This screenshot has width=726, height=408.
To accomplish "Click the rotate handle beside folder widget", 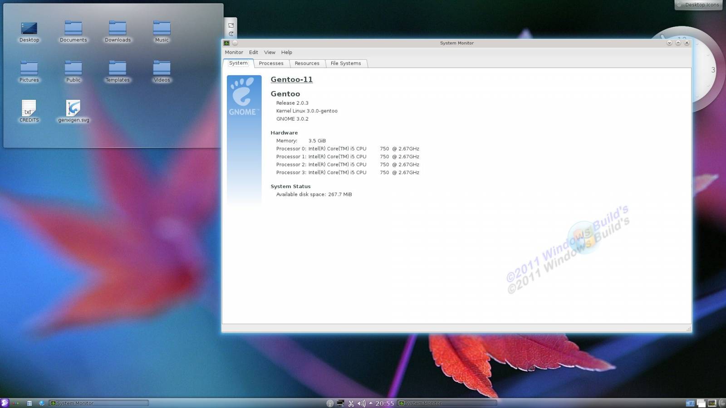I will click(x=231, y=34).
